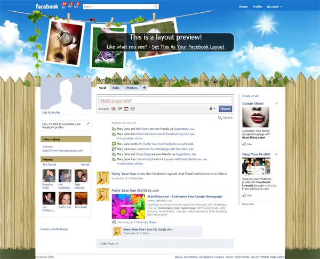Attach an event using calendar icon
The height and width of the screenshot is (259, 320).
(126, 109)
